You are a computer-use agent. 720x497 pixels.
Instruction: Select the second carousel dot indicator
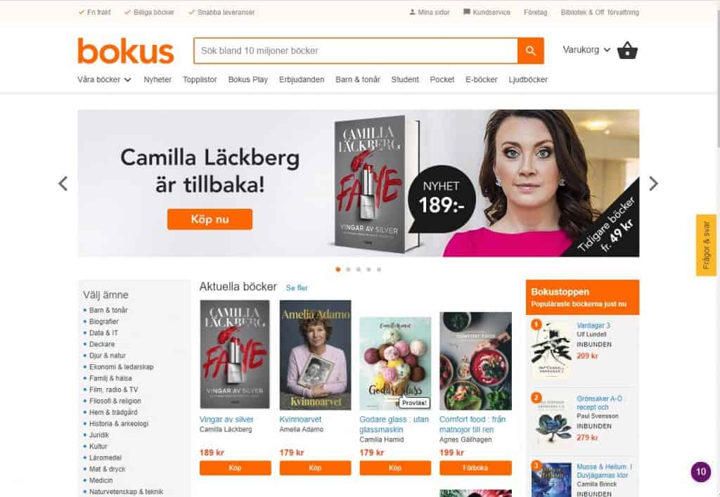click(x=349, y=269)
